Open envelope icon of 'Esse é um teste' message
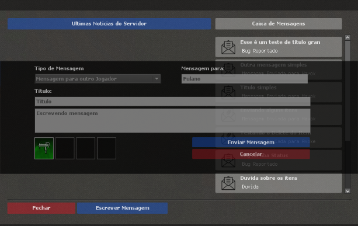Viewport: 358px width, 226px height. (228, 47)
